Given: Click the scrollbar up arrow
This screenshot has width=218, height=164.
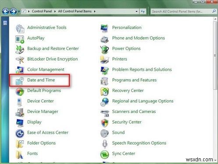Looking at the screenshot, I should 215,19.
